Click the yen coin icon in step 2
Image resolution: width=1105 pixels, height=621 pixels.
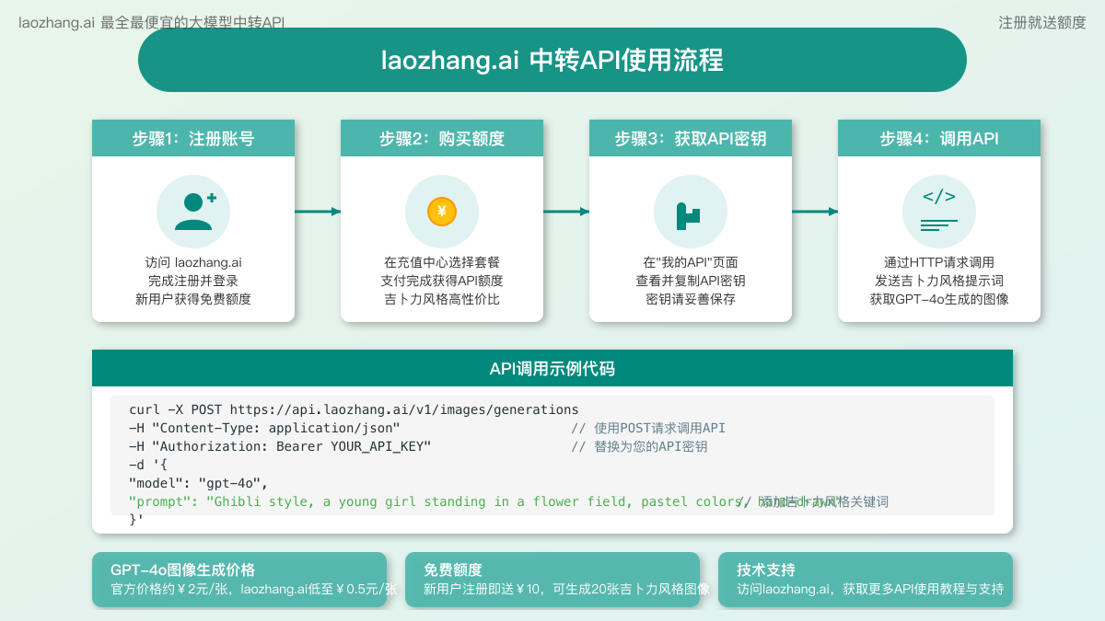(x=442, y=212)
